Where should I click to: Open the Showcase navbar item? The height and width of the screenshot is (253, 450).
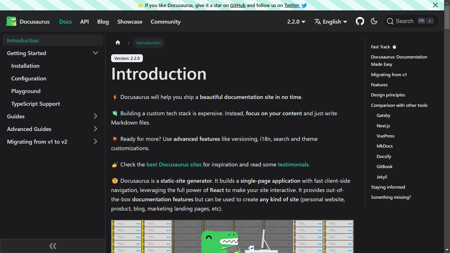(130, 22)
